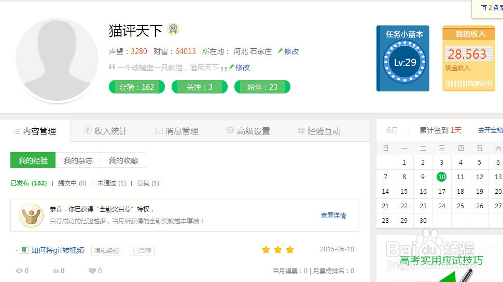503x282 pixels.
Task: Click 累计签到1天 text
Action: point(440,130)
